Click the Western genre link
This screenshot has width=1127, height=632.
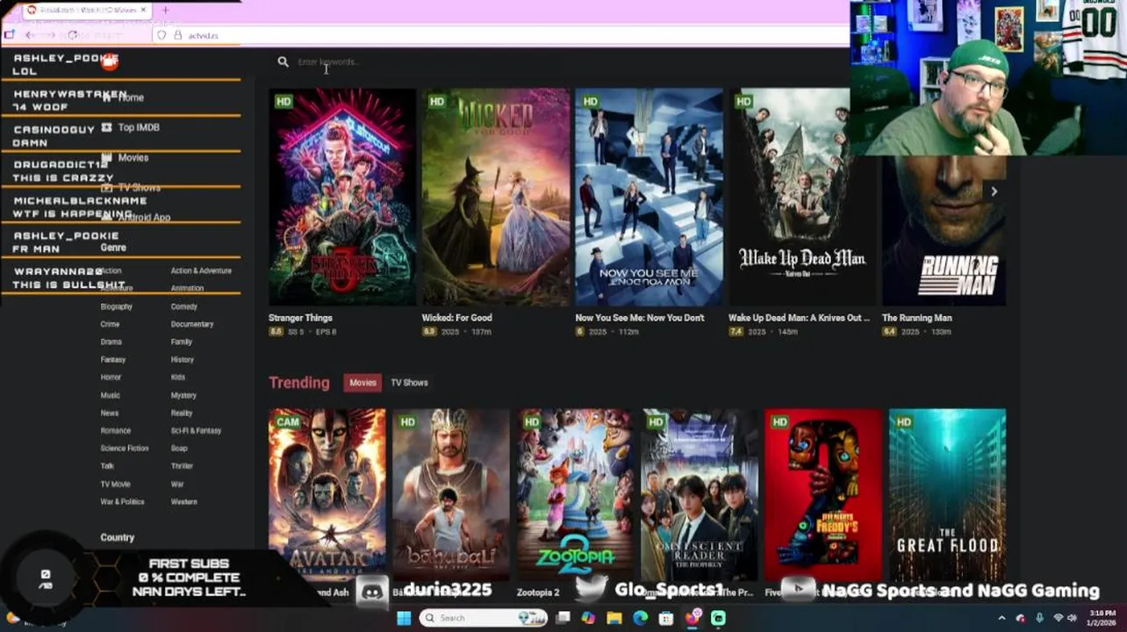click(x=184, y=502)
